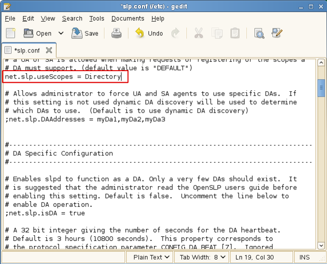Click the gedit window icon in title bar
The height and width of the screenshot is (264, 327).
(7, 7)
